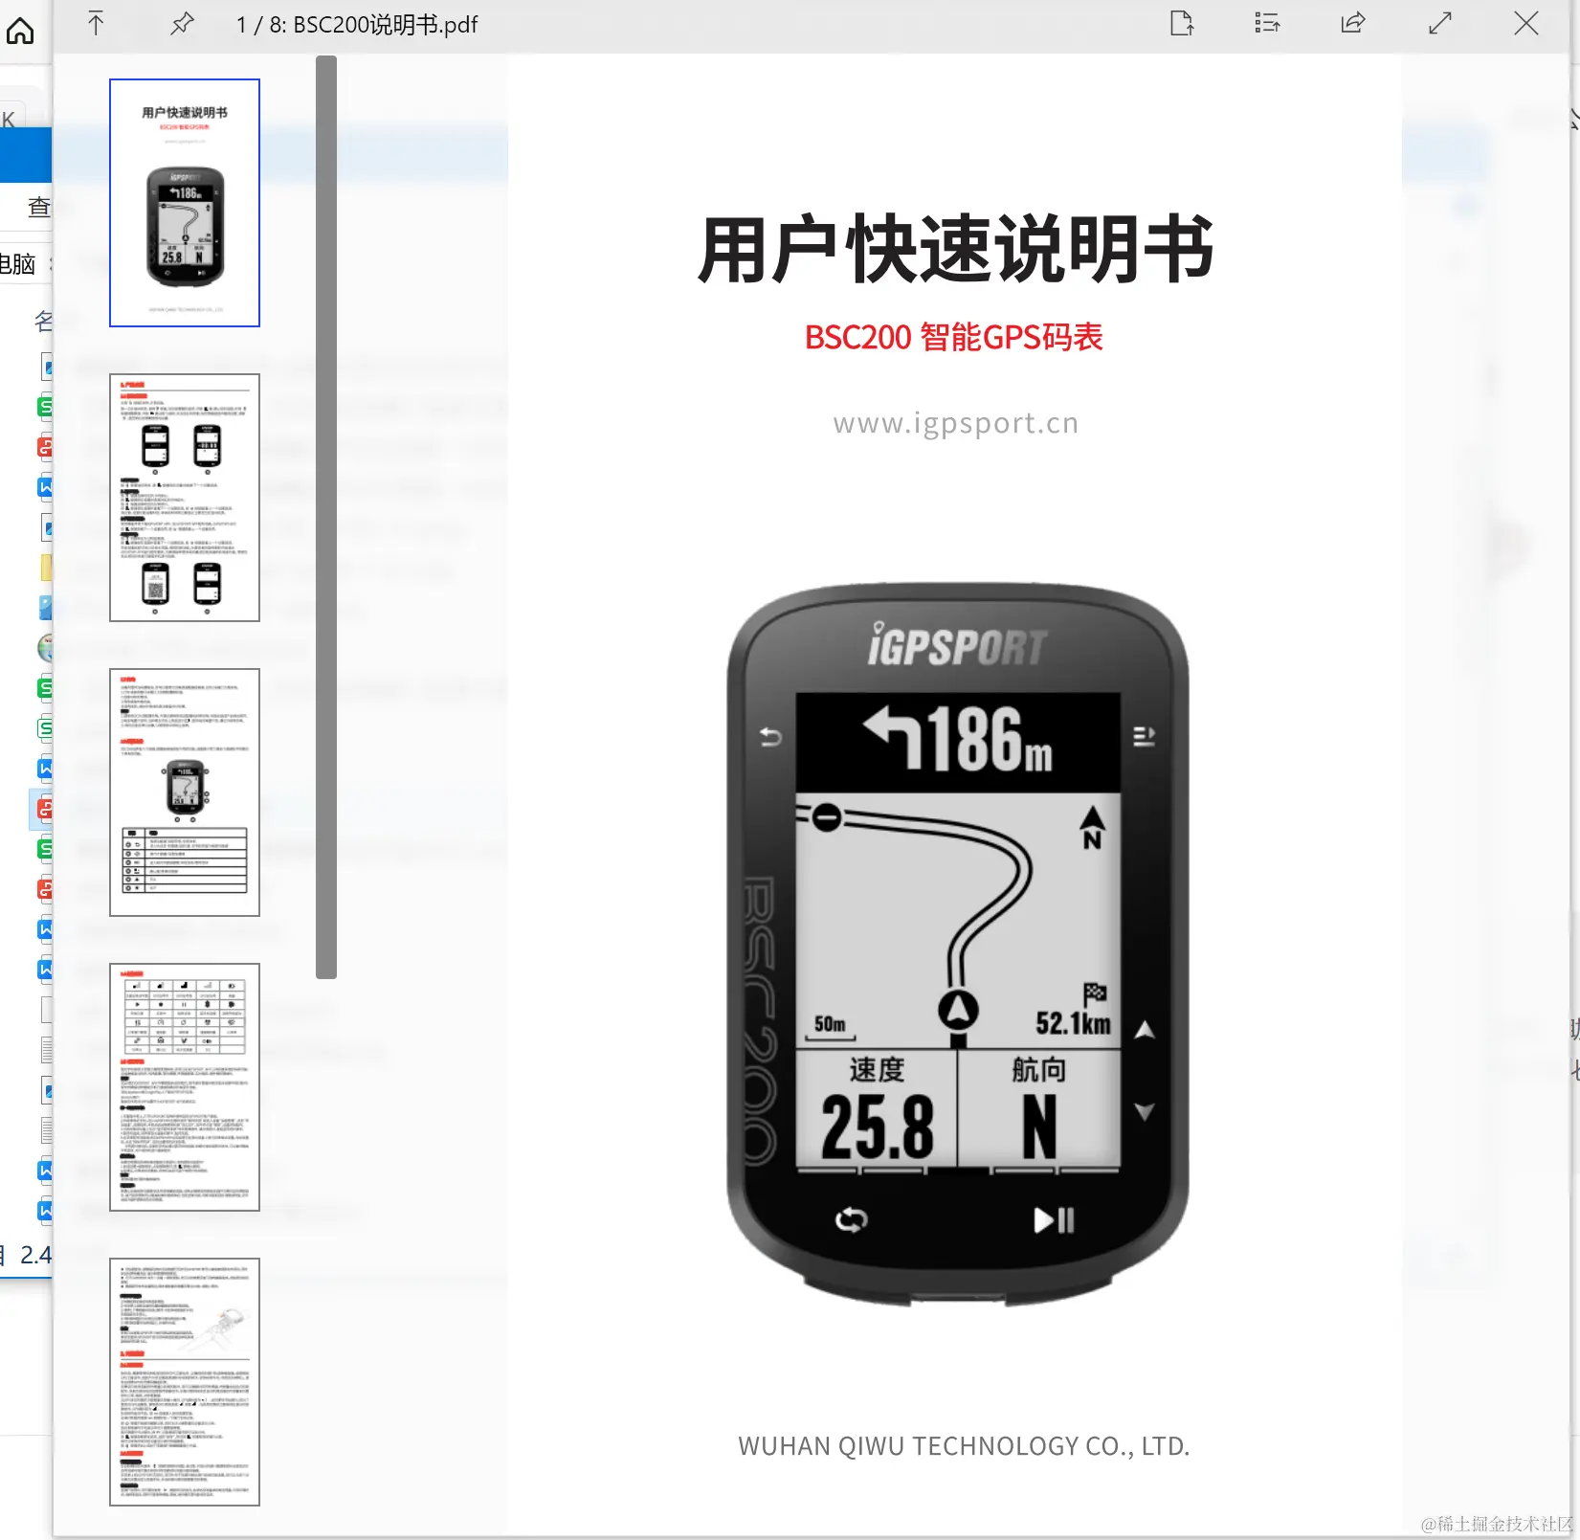Click the home icon
The height and width of the screenshot is (1540, 1580).
point(20,31)
